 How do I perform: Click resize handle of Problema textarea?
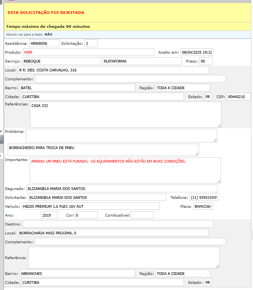point(215,140)
